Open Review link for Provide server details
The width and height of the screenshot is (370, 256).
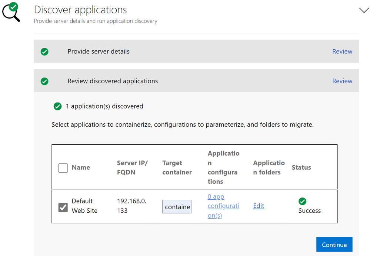coord(342,51)
